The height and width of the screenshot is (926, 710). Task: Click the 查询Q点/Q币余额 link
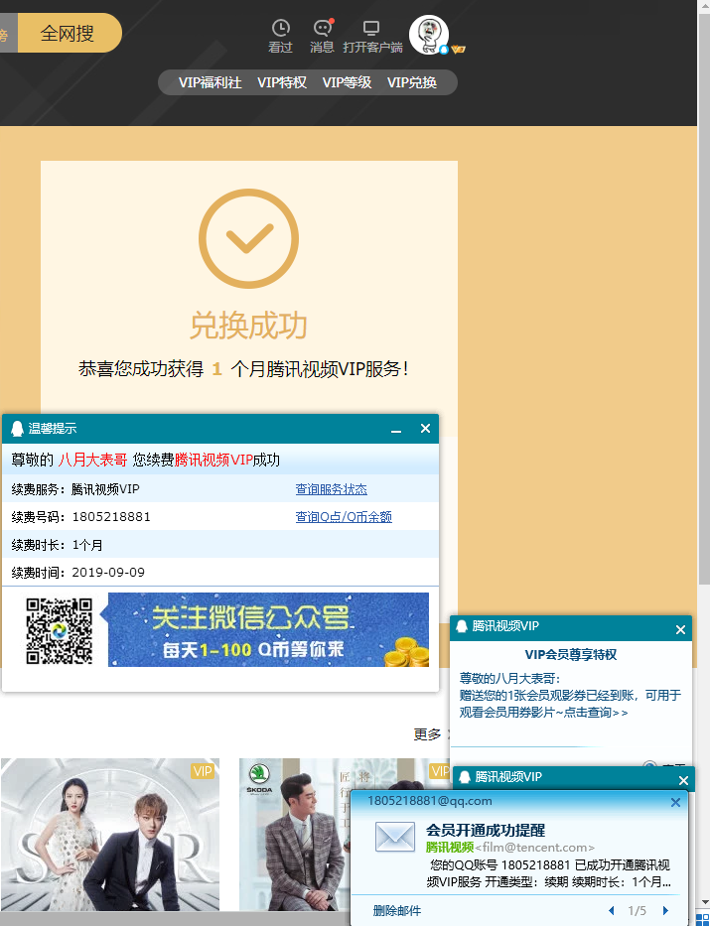(344, 517)
